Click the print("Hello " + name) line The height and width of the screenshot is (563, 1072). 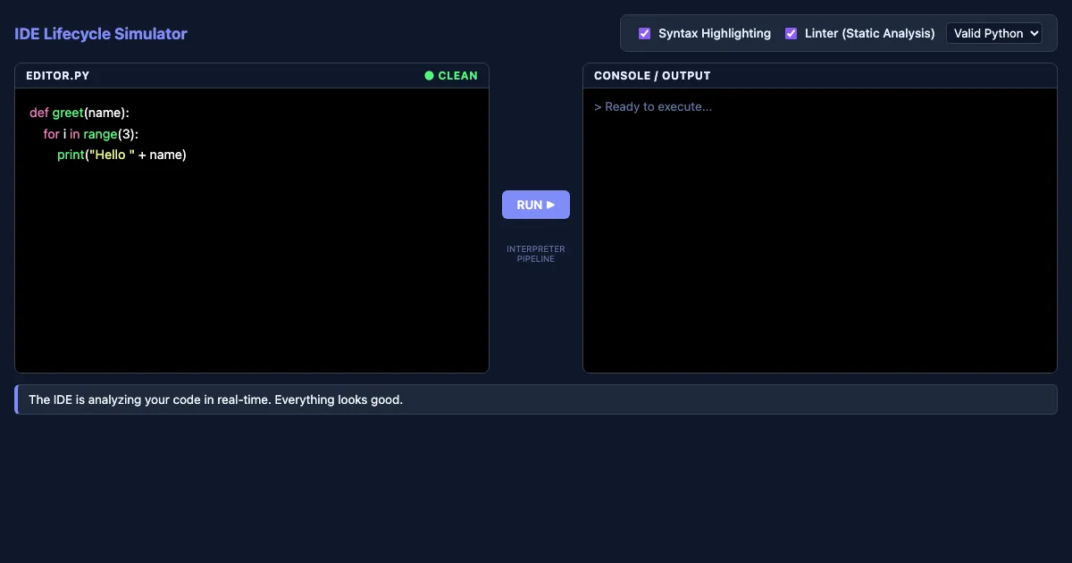coord(121,155)
